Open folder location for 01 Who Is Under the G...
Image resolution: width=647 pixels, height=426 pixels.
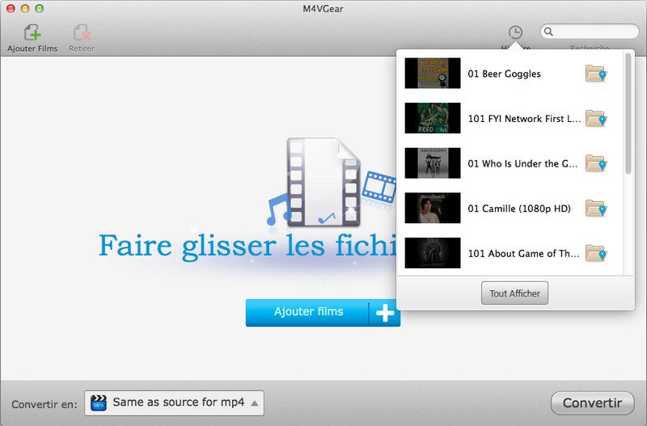click(x=596, y=164)
